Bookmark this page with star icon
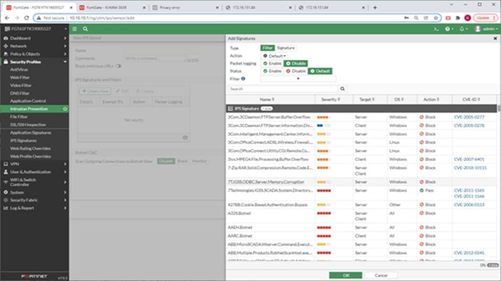This screenshot has height=281, width=501. click(x=435, y=18)
